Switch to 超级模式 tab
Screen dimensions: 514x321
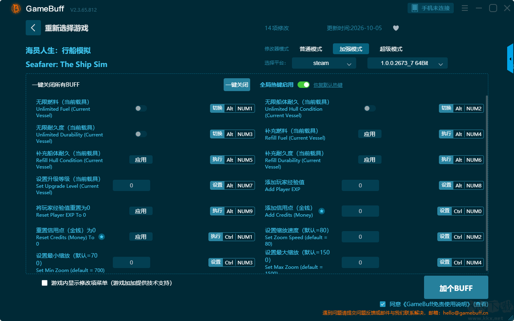click(x=391, y=49)
